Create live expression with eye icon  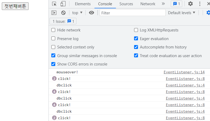[x=91, y=13]
